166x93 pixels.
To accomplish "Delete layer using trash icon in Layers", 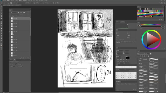I will [29, 58].
